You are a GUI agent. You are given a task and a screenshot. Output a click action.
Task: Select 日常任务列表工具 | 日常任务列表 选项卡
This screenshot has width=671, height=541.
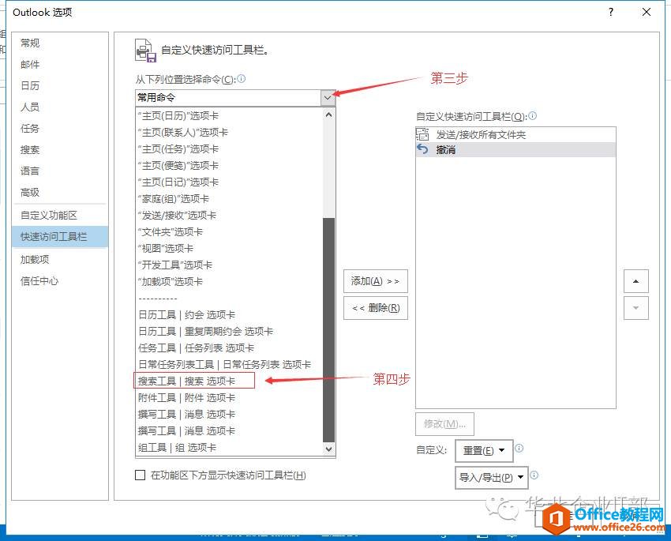tap(229, 365)
